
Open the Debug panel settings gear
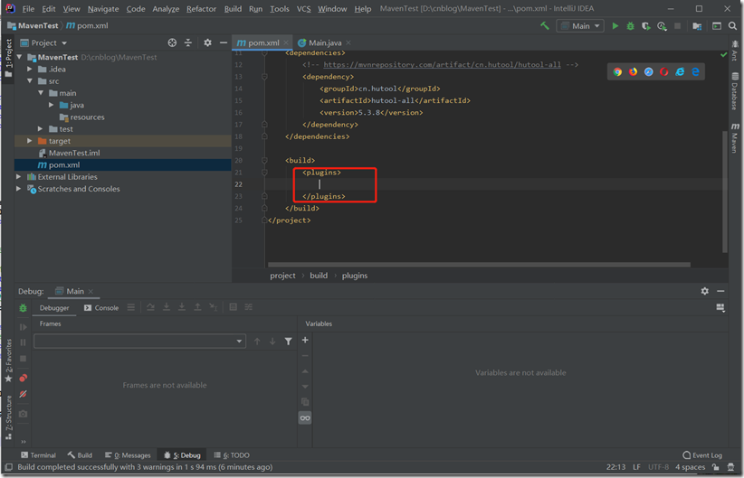pyautogui.click(x=704, y=291)
